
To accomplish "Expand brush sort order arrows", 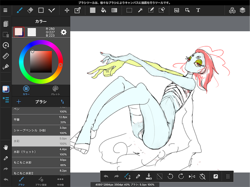I will (x=62, y=102).
